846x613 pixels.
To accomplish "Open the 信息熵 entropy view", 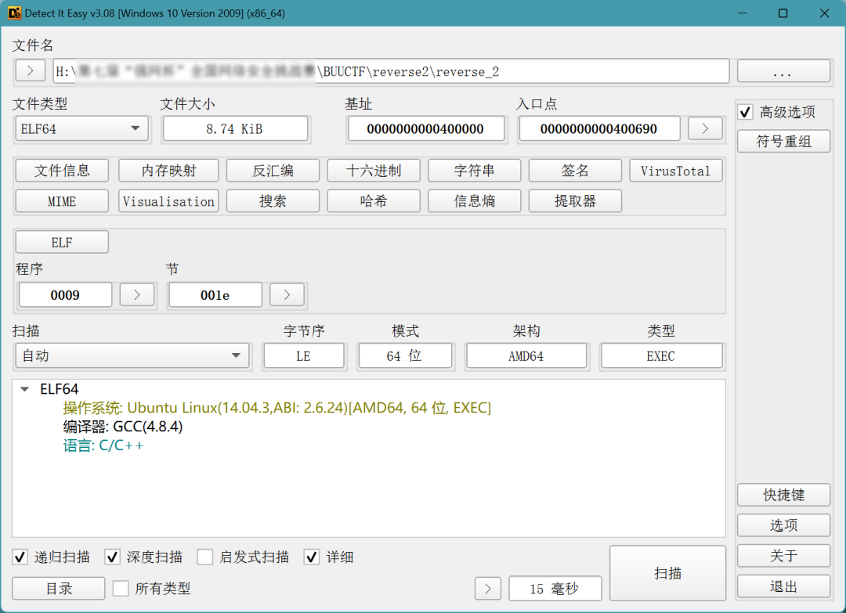I will [x=474, y=201].
